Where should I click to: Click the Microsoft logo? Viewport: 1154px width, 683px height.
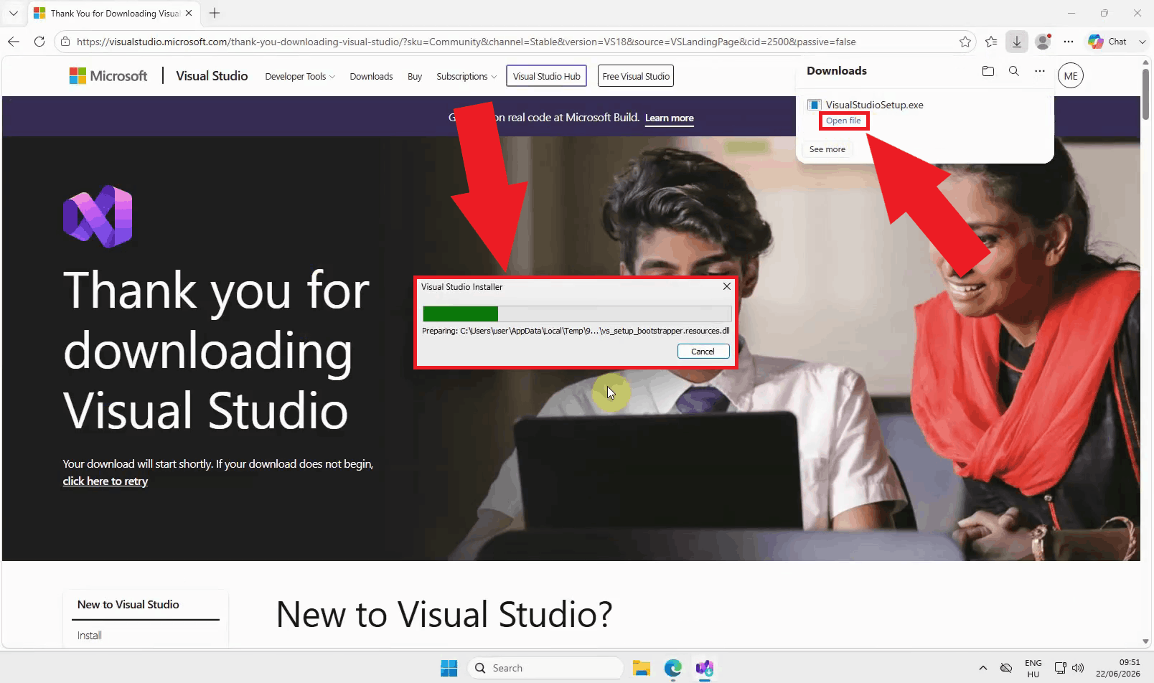(x=108, y=76)
